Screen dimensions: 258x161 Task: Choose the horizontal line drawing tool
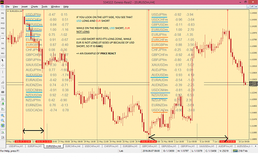point(2,77)
